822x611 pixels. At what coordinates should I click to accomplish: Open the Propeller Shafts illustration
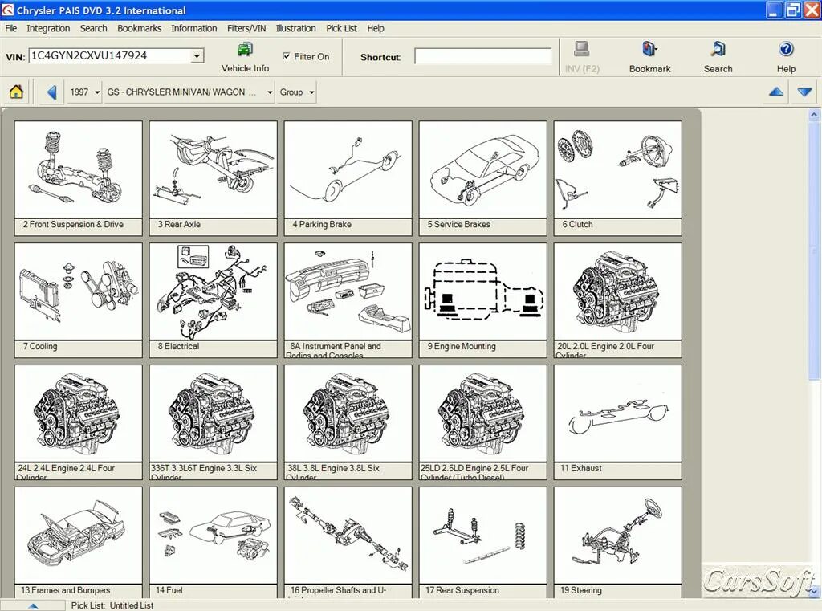348,536
